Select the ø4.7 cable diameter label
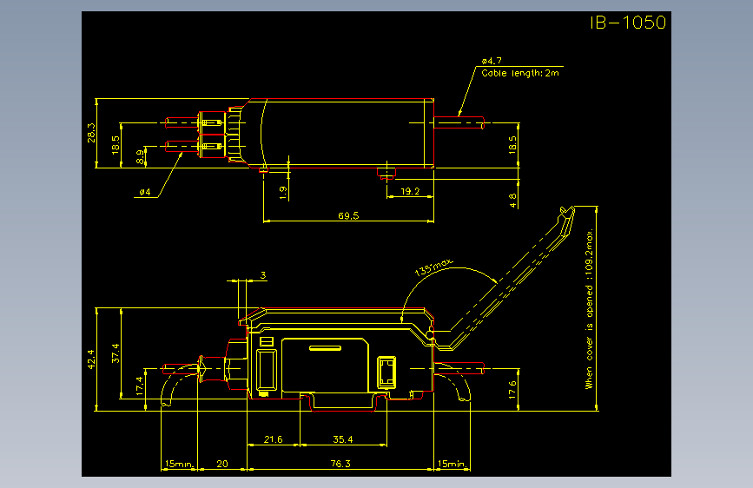This screenshot has height=488, width=753. tap(492, 61)
